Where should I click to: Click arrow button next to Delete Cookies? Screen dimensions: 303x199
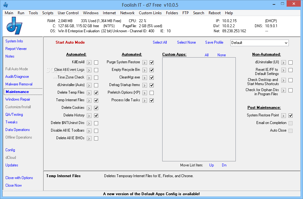pos(89,108)
